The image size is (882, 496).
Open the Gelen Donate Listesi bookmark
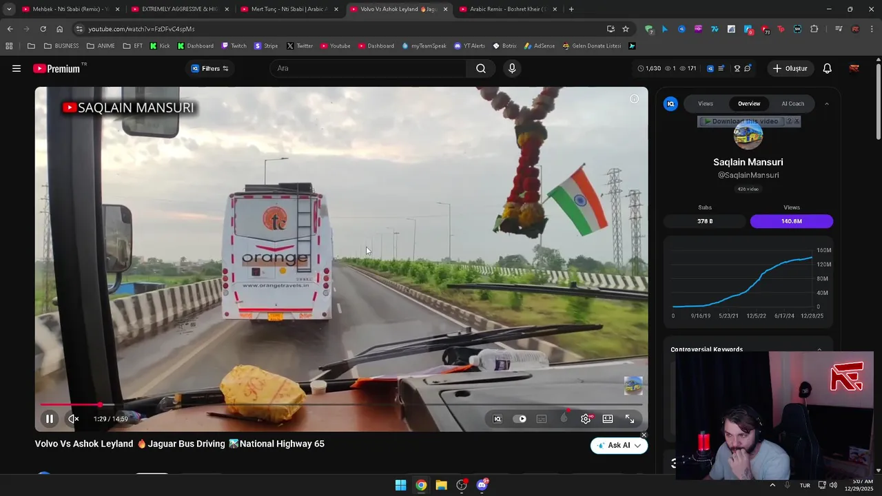591,46
